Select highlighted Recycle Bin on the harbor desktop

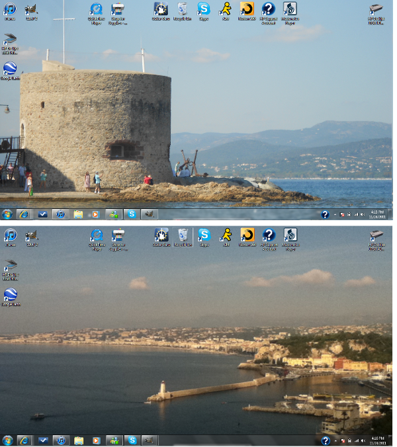(183, 237)
